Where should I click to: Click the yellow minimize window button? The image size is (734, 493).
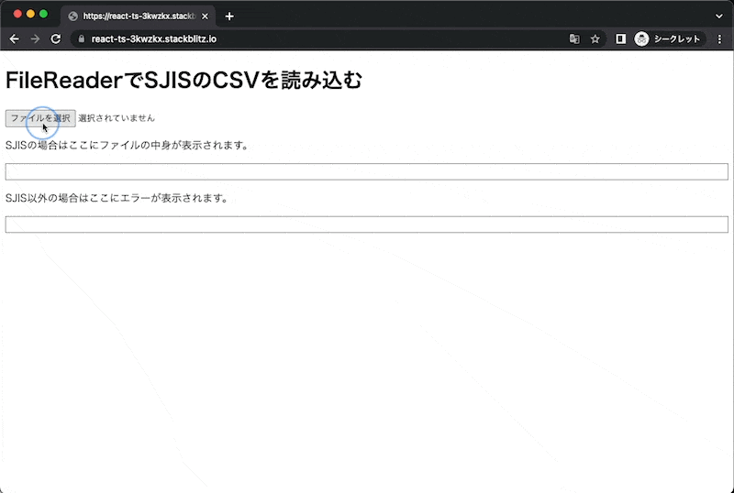[x=30, y=14]
